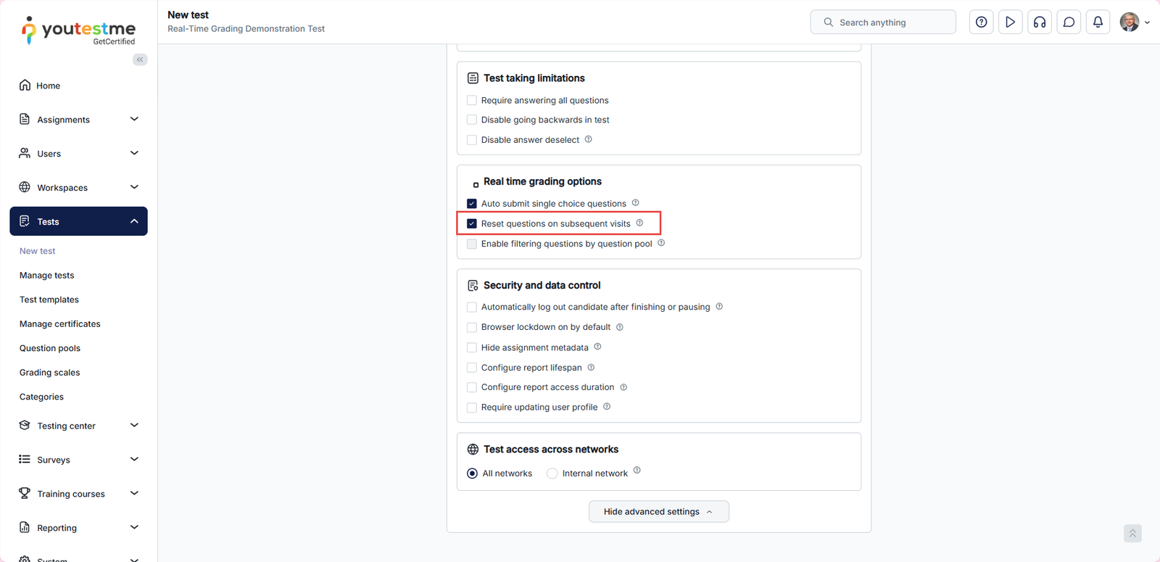Click the Search anything field
The image size is (1160, 562).
point(882,22)
